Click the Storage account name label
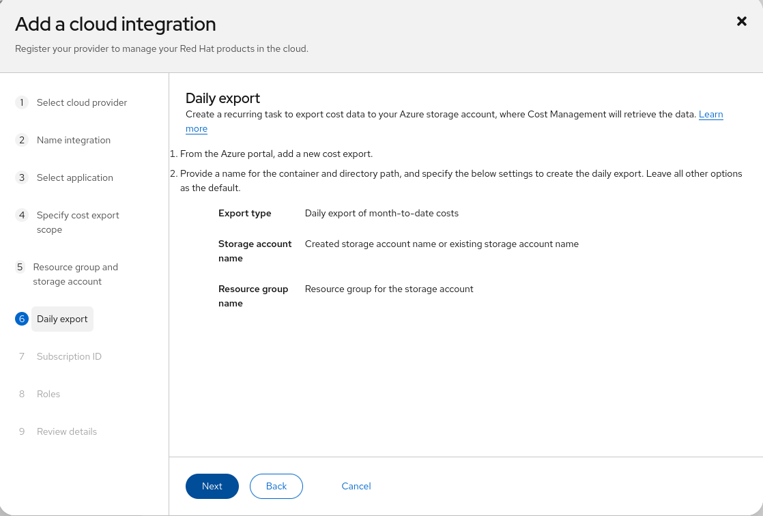This screenshot has height=516, width=763. tap(255, 250)
